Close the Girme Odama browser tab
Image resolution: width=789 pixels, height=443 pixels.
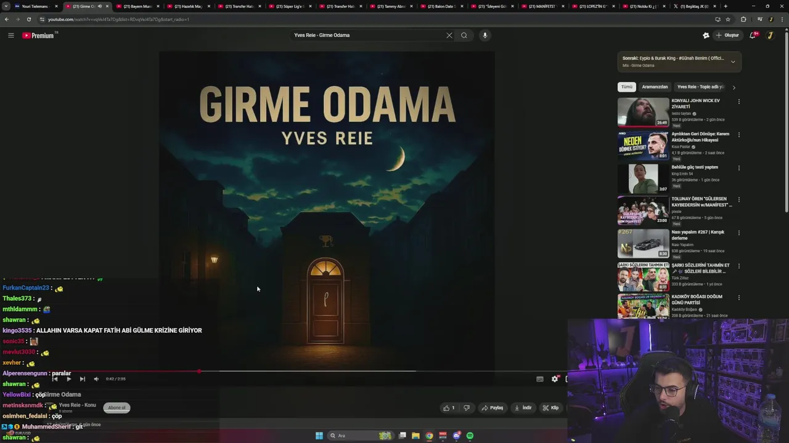[107, 6]
